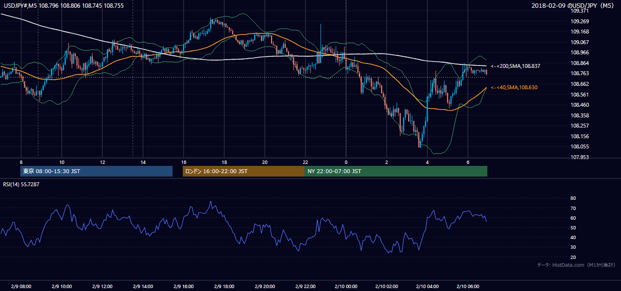The image size is (621, 291).
Task: Click hour tick 20 under the price chart
Action: pyautogui.click(x=265, y=162)
